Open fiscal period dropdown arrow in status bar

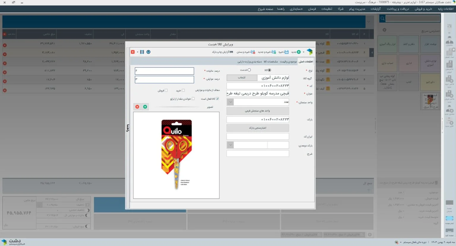401,242
